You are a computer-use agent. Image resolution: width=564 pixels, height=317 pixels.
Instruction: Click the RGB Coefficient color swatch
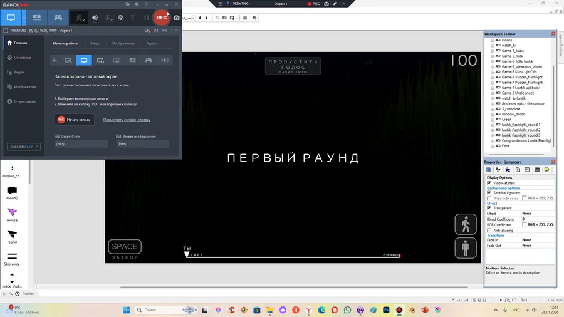click(525, 225)
